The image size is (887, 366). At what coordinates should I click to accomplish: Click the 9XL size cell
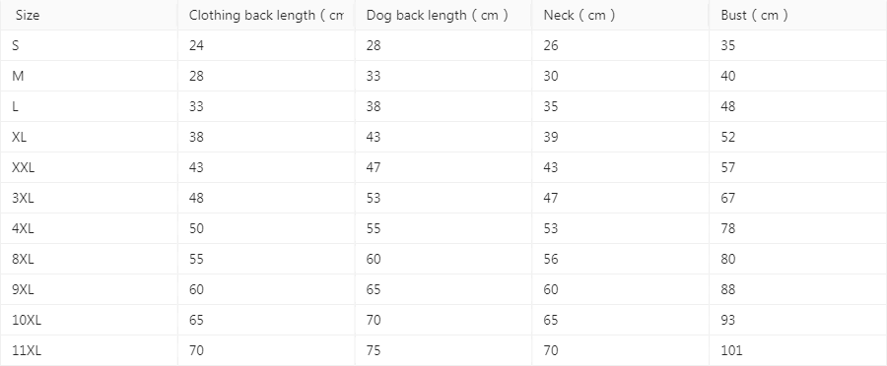[89, 289]
